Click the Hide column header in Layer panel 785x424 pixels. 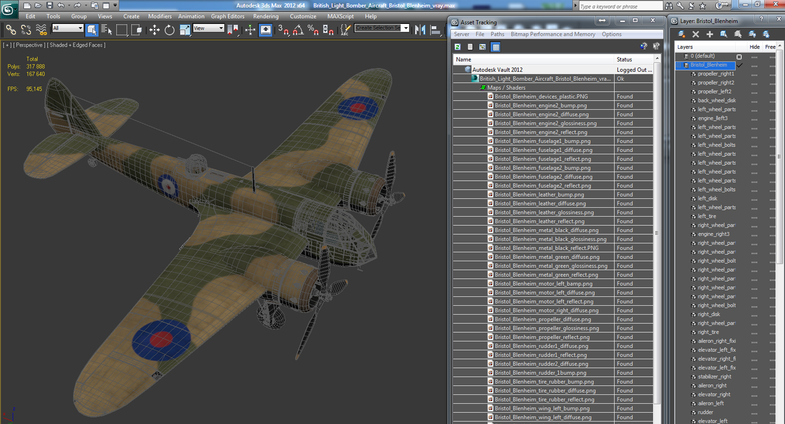tap(755, 47)
